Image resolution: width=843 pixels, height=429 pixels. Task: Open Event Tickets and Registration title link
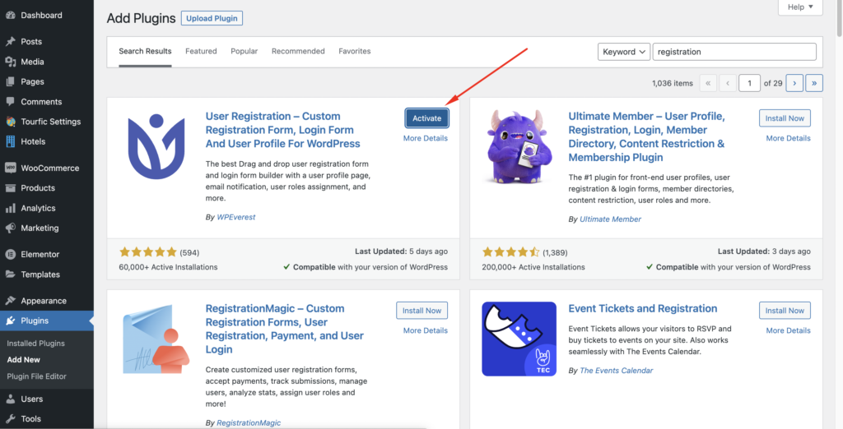(642, 309)
